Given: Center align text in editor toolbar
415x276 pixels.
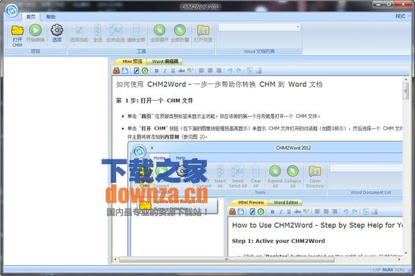Looking at the screenshot, I should 210,70.
